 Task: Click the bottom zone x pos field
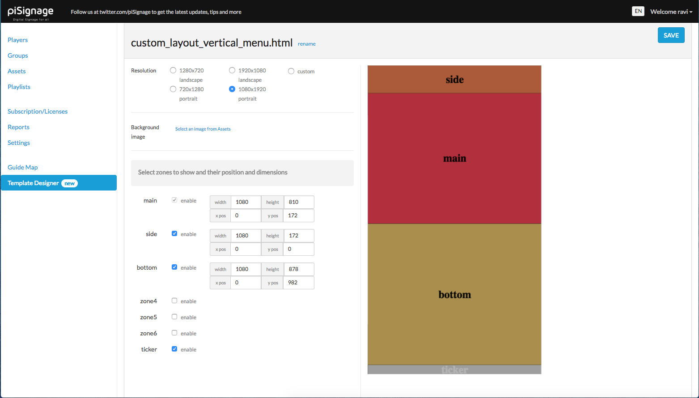pos(246,283)
